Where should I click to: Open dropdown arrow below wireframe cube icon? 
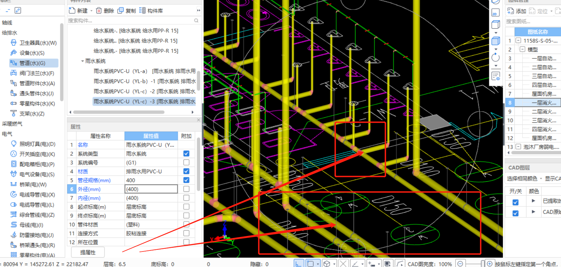point(496,33)
